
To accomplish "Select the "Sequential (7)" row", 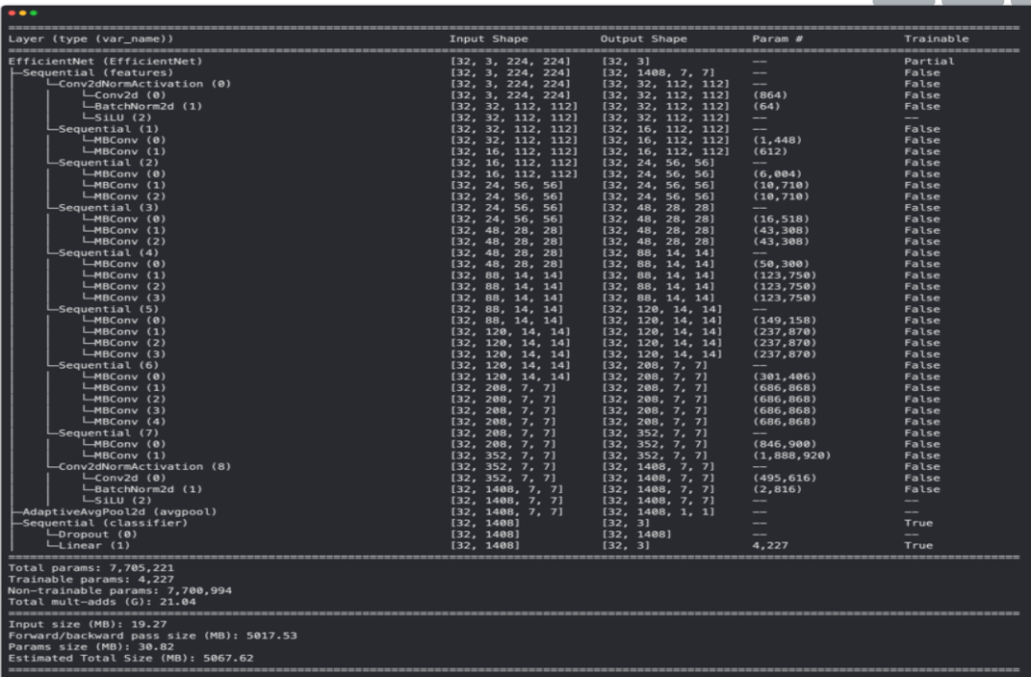I will [483, 433].
